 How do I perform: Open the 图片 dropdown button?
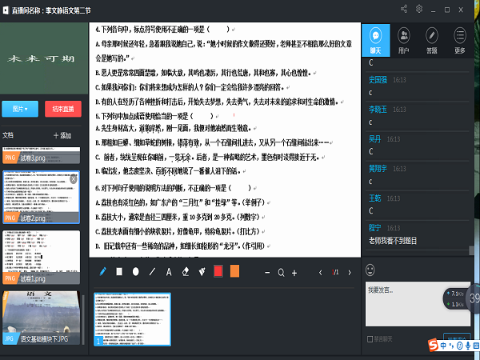pos(21,108)
